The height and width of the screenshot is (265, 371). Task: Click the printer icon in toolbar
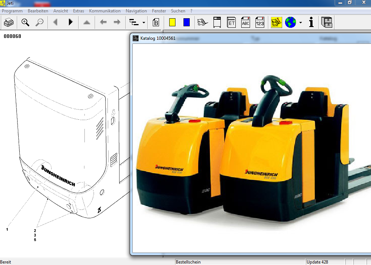(x=9, y=23)
